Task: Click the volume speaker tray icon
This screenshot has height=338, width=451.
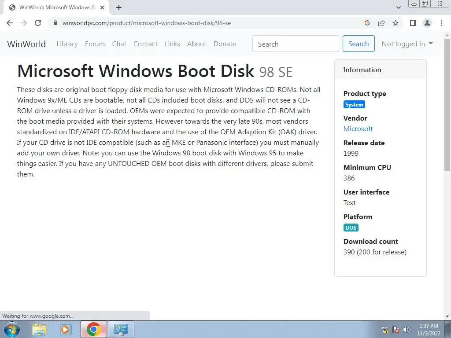Action: [406, 330]
